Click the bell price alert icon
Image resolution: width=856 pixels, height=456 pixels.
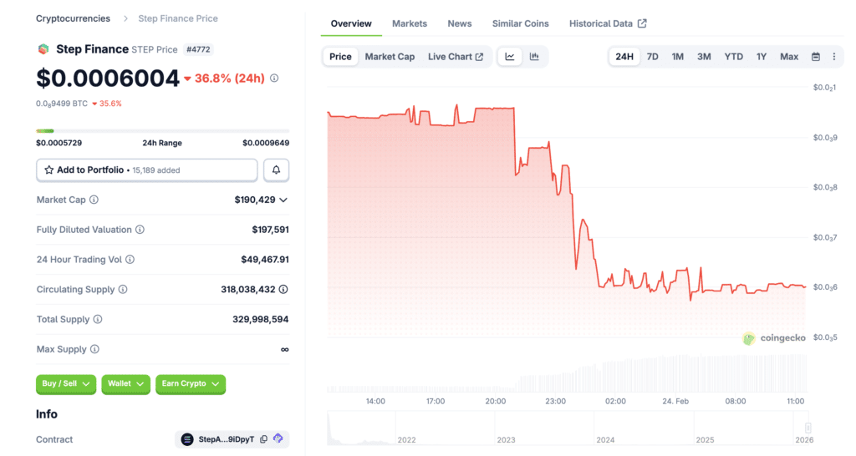(x=276, y=170)
